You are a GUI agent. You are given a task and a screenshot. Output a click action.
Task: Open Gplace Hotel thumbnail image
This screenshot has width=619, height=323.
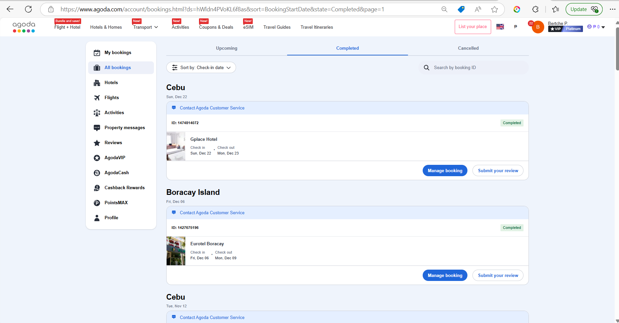176,146
